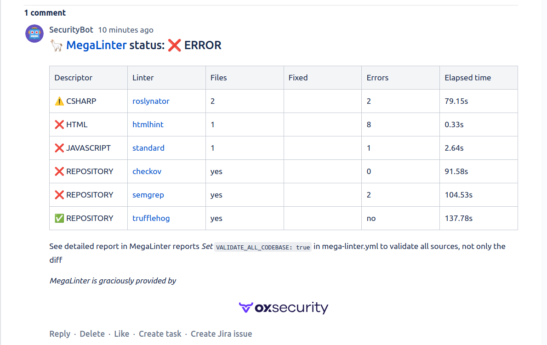Click the llama emoji beside MegaLinter

click(x=56, y=45)
